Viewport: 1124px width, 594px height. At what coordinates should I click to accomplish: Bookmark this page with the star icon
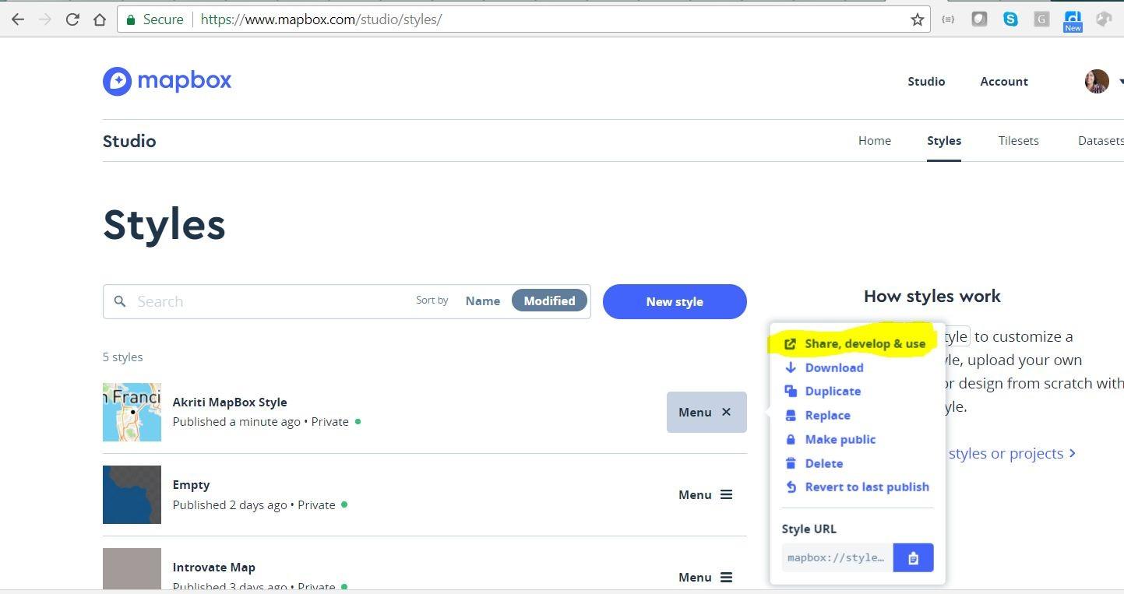click(x=918, y=19)
